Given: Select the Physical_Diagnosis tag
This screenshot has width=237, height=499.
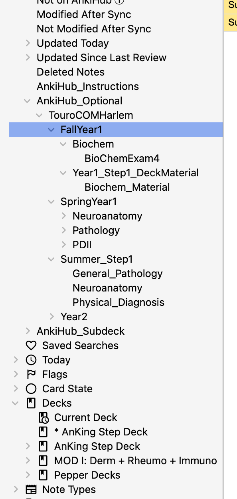Looking at the screenshot, I should pyautogui.click(x=118, y=302).
